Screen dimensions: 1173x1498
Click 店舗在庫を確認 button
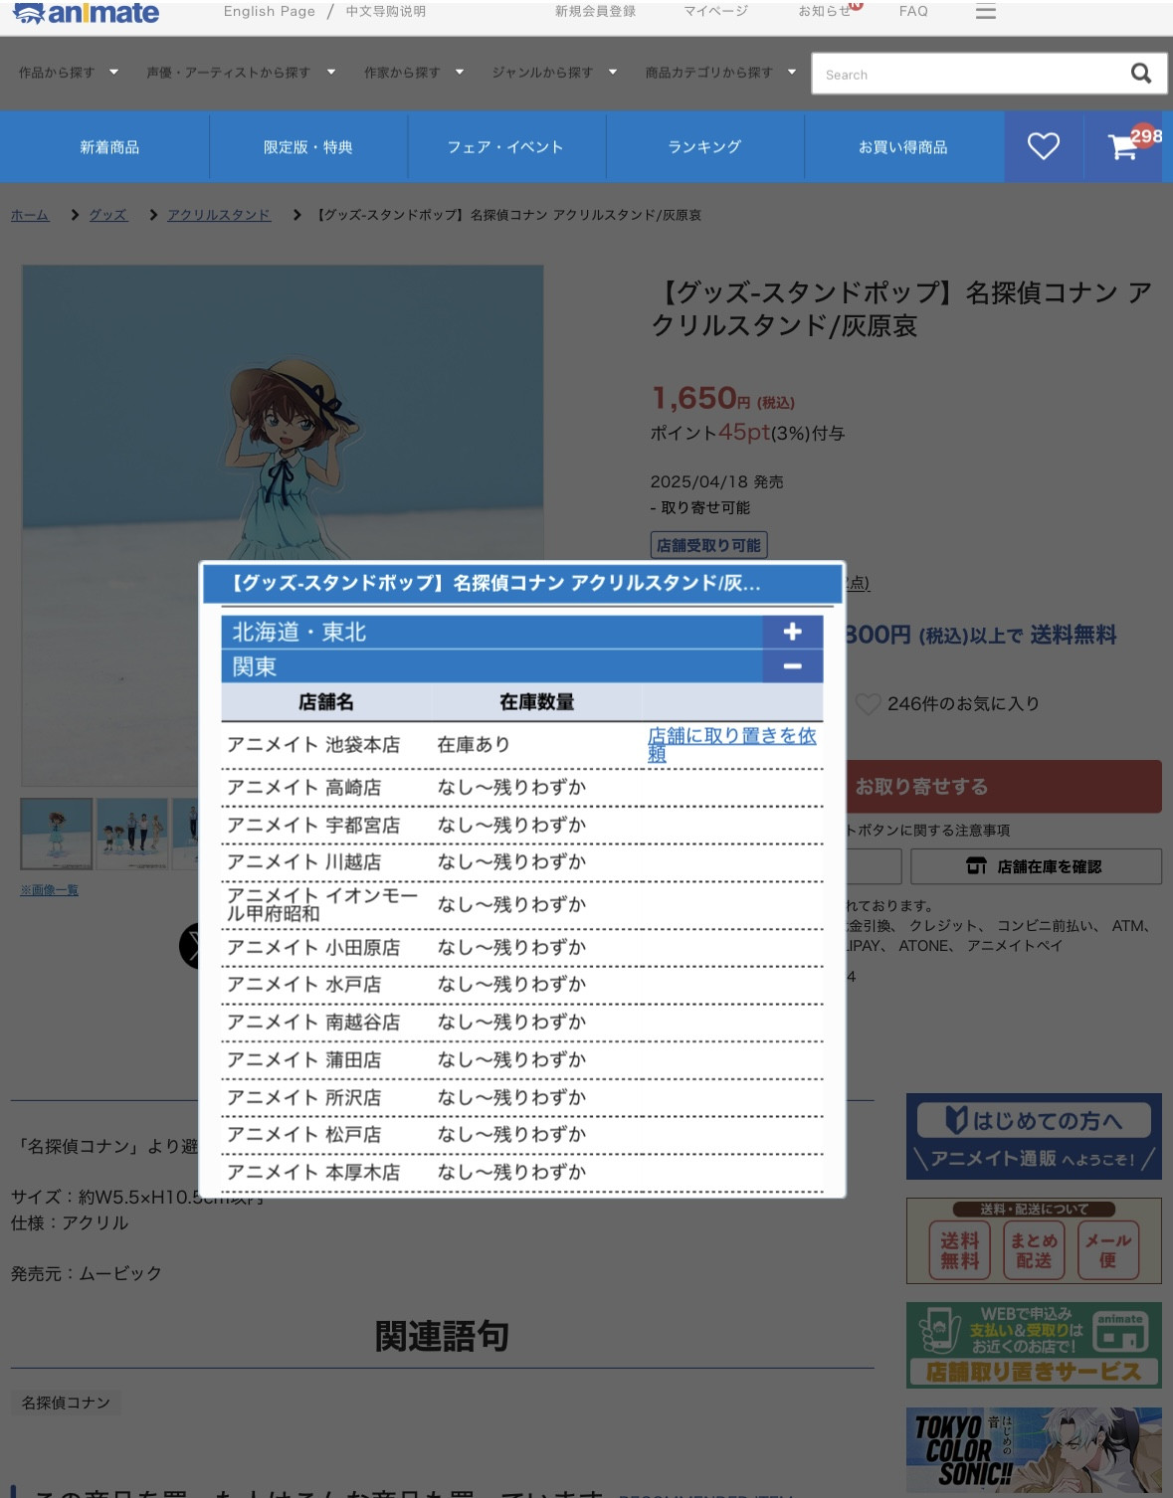tap(1036, 866)
